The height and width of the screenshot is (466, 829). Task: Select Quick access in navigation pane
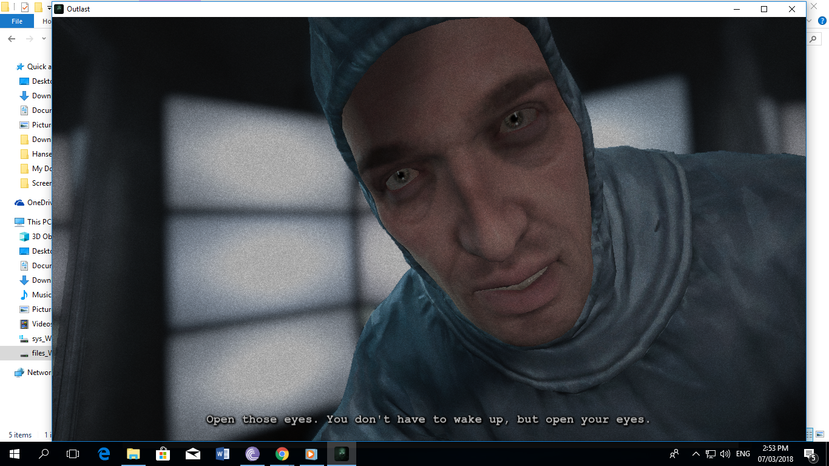34,67
